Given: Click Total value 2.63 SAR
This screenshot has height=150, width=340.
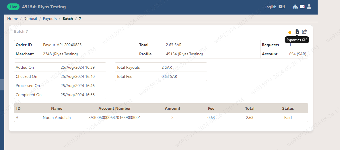Looking at the screenshot, I should [174, 45].
